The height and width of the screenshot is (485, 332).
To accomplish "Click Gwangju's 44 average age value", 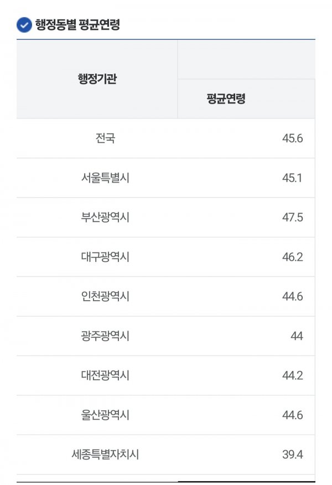I will click(x=297, y=336).
